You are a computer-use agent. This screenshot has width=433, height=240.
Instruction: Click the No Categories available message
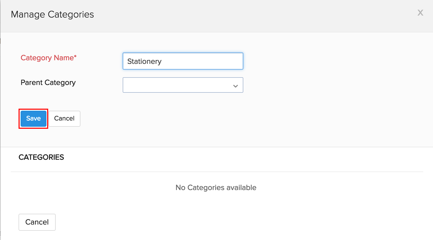coord(216,187)
